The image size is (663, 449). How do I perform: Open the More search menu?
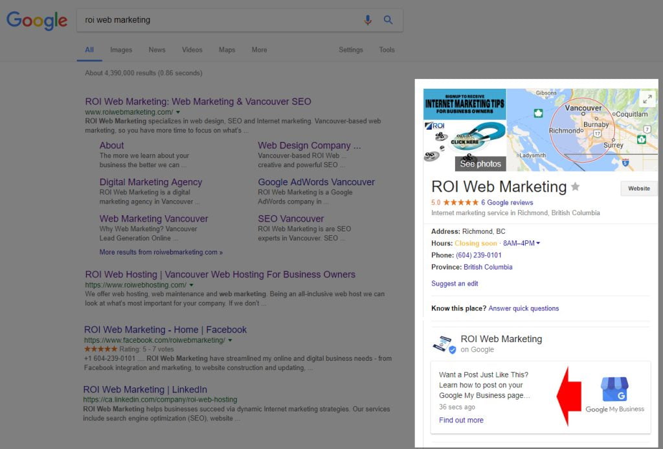[259, 49]
